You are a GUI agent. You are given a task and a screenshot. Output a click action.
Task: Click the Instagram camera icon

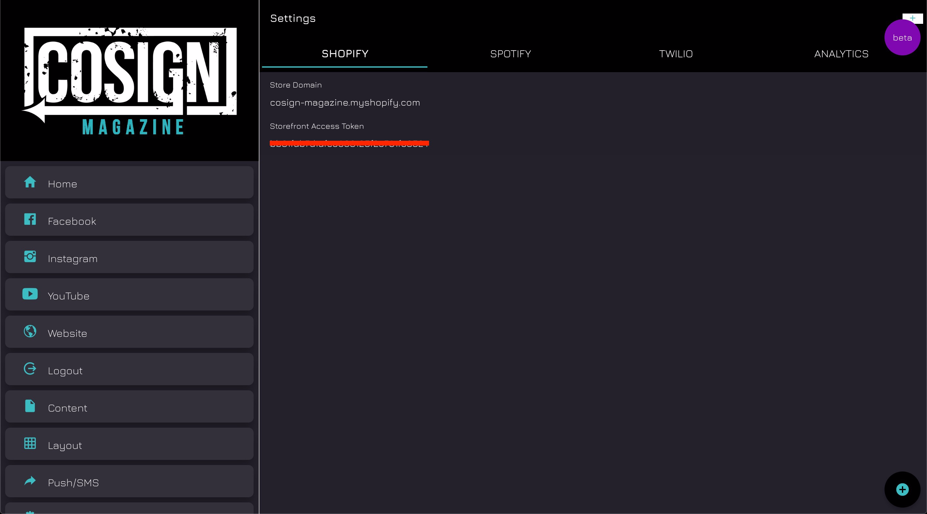[x=30, y=257]
